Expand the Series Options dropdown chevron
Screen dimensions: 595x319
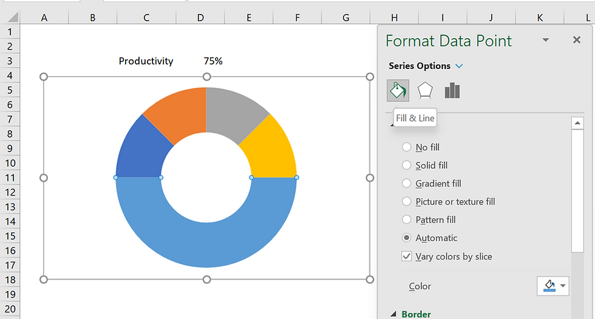pyautogui.click(x=459, y=66)
